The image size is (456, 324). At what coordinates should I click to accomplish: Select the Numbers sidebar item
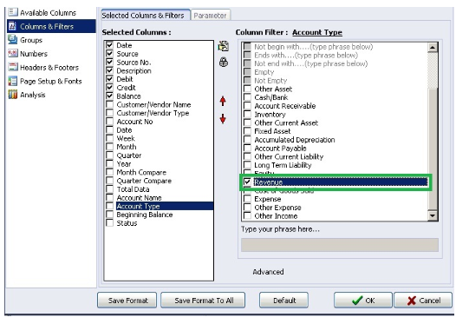coord(34,54)
